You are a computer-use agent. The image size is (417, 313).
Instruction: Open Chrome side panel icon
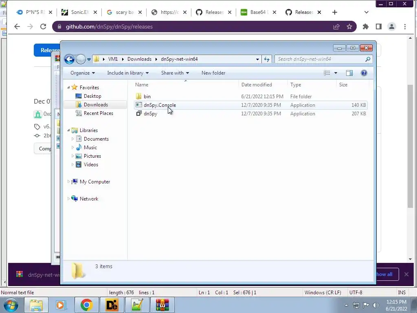tap(379, 26)
